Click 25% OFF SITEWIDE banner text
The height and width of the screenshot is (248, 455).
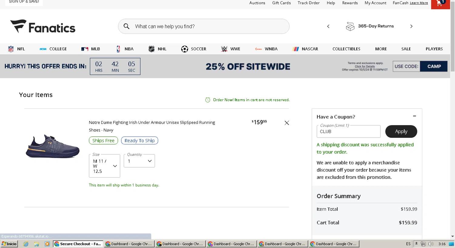point(248,67)
